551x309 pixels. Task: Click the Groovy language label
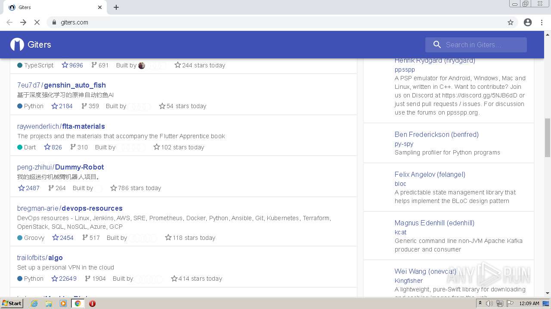[34, 238]
